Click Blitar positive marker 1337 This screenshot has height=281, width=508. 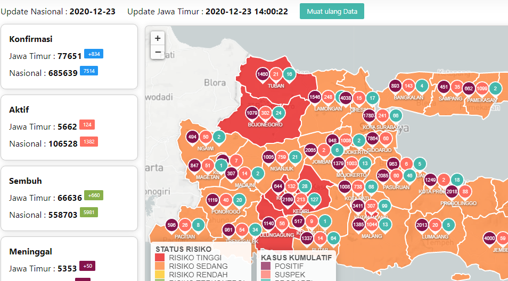307,239
